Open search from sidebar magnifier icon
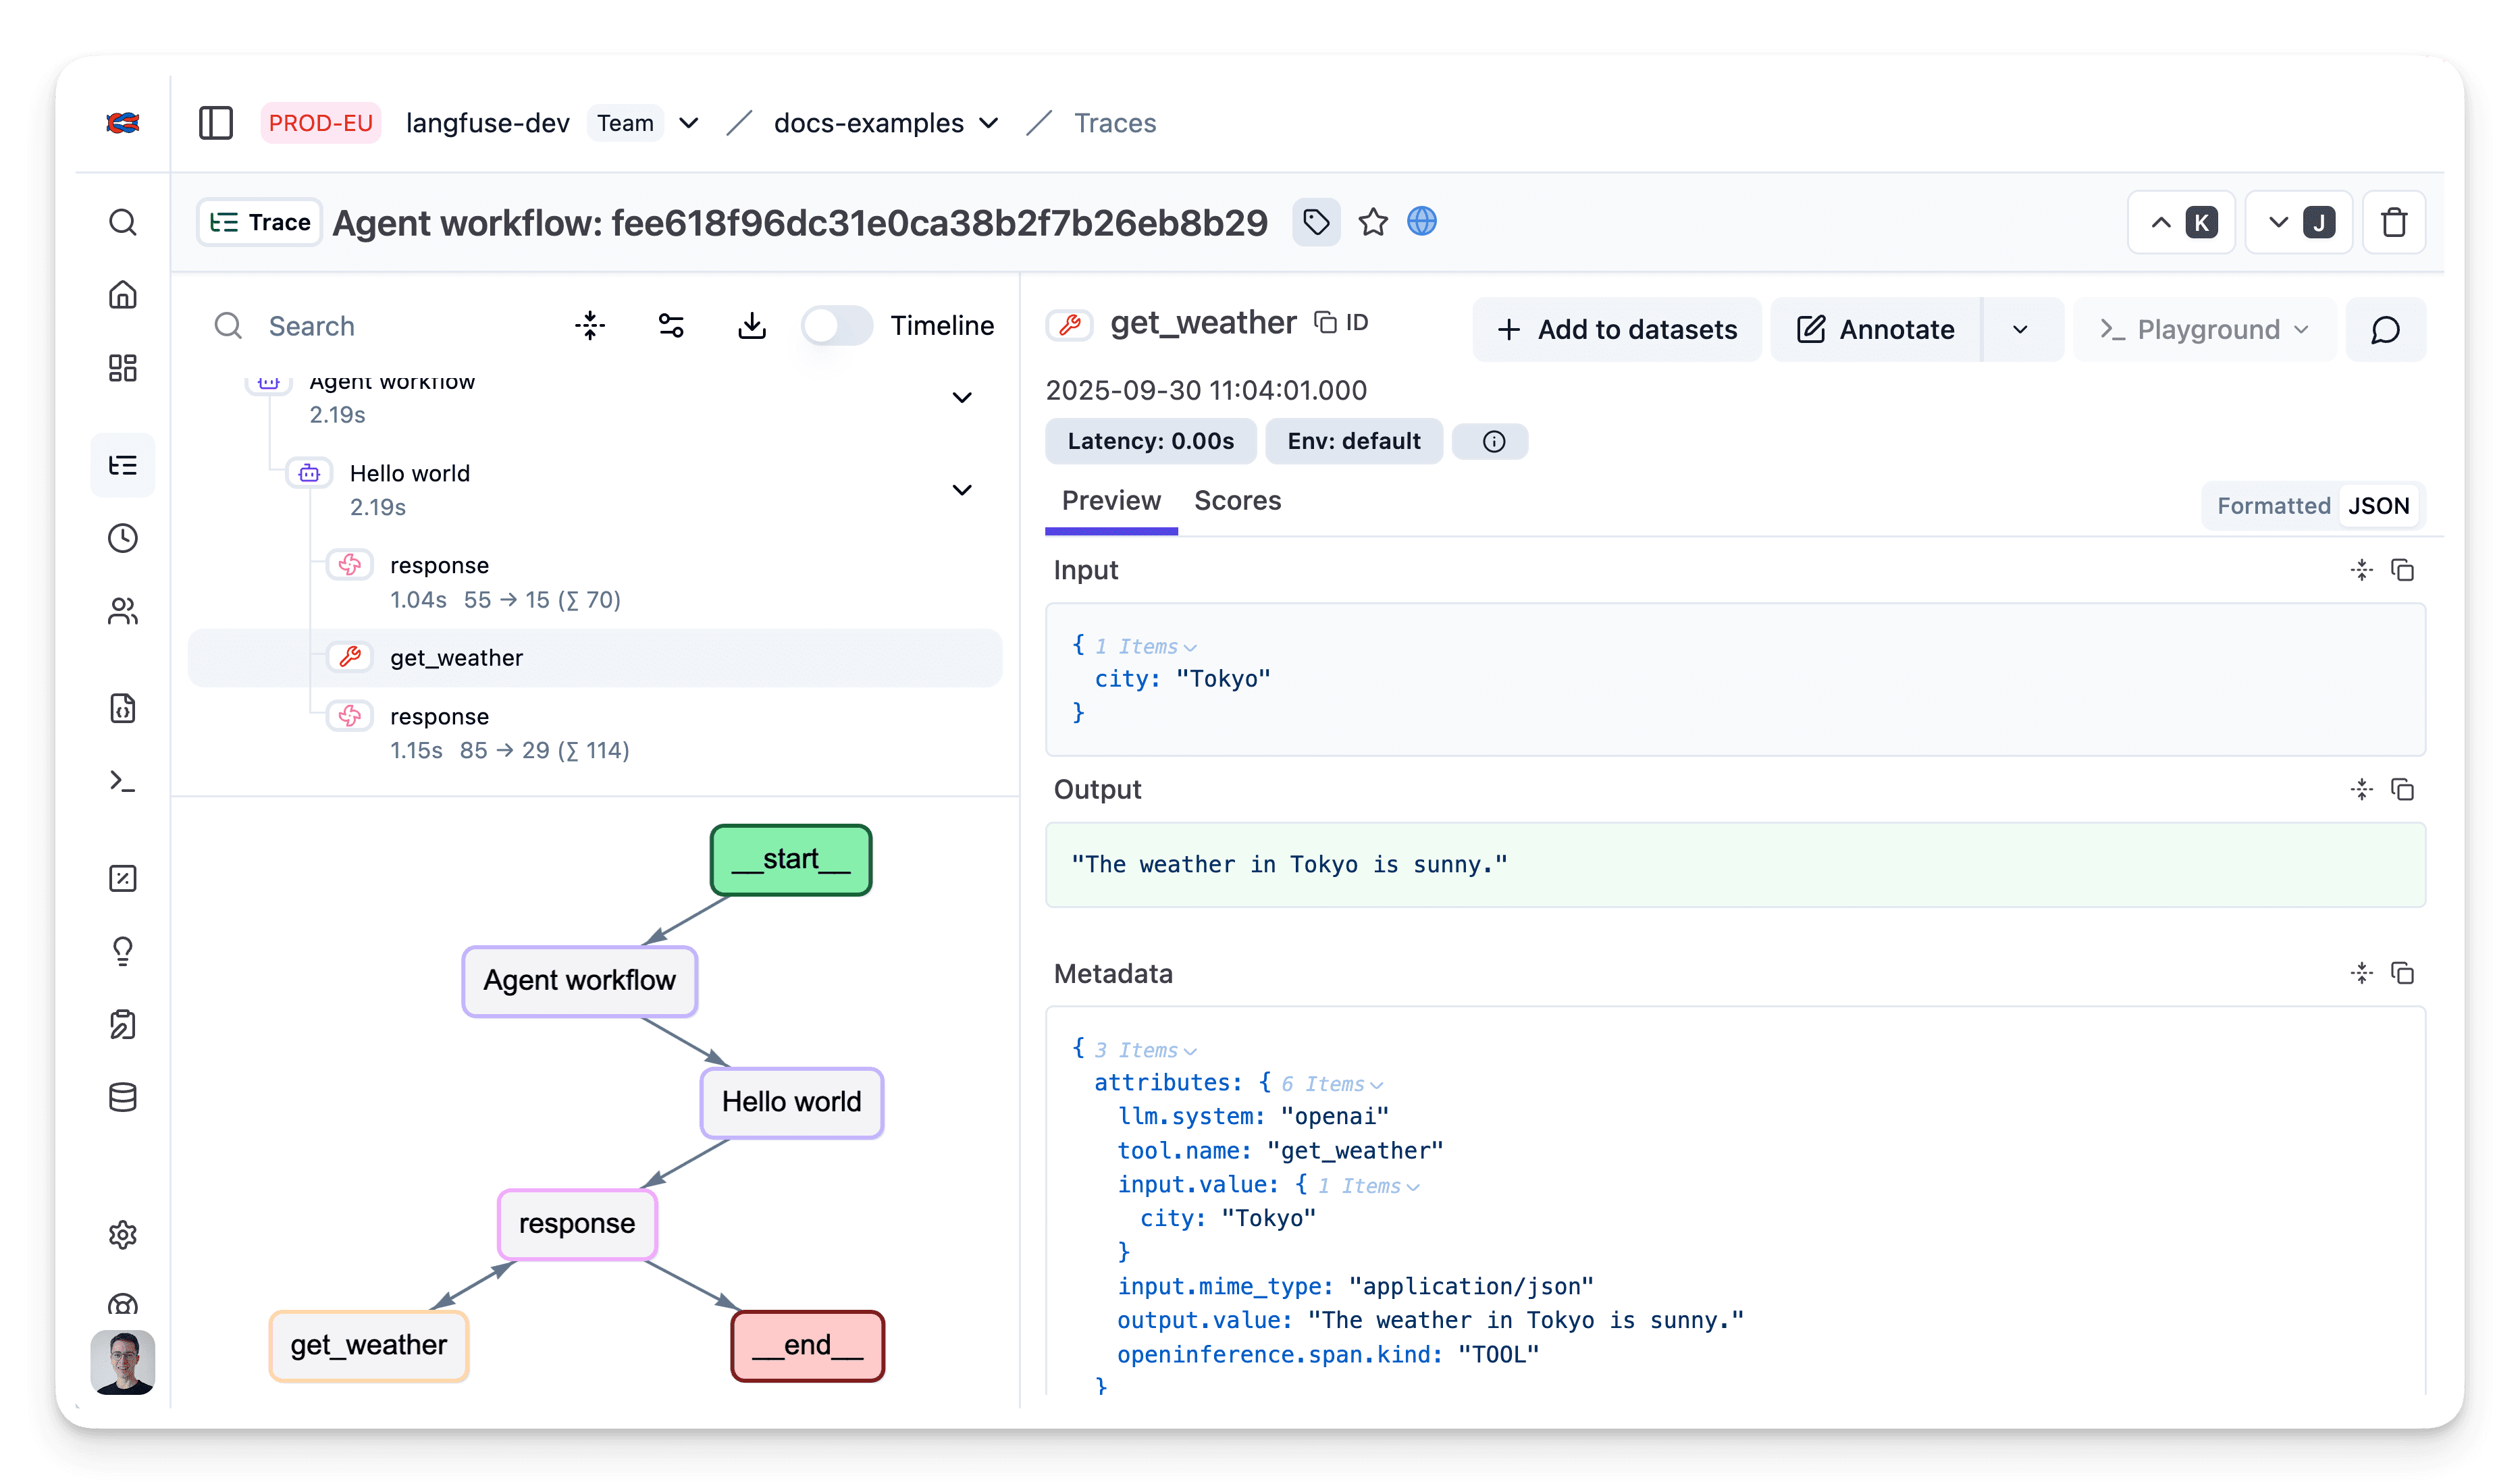This screenshot has height=1484, width=2520. 123,222
